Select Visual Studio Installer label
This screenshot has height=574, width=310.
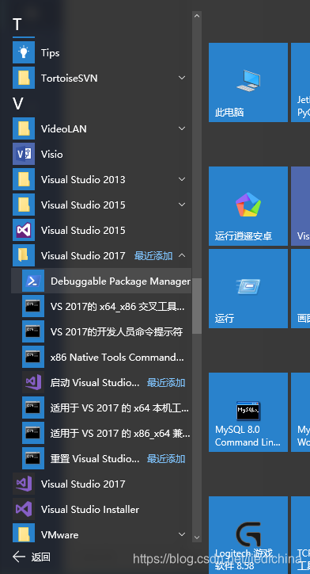[x=90, y=509]
